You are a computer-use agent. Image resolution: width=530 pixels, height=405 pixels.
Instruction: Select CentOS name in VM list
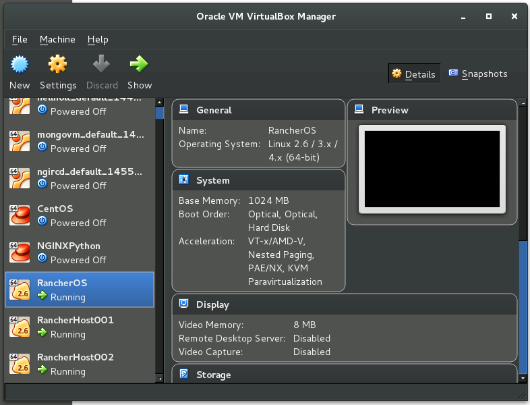[x=55, y=209]
